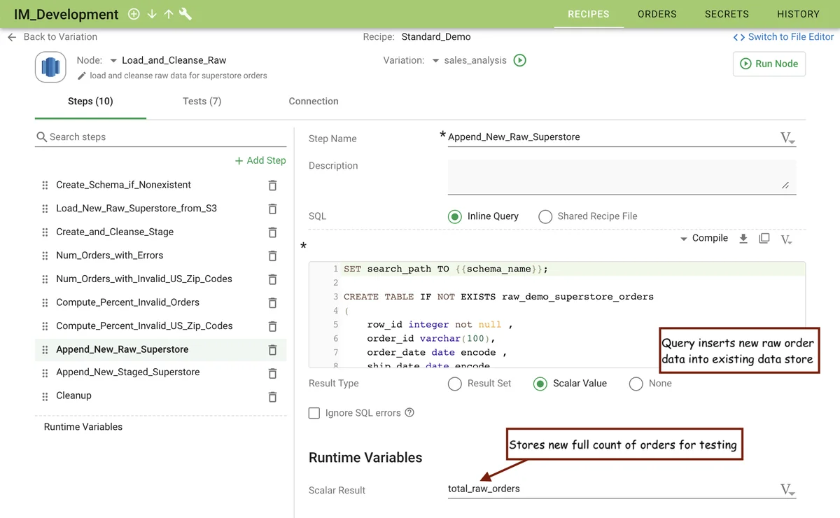Click the download icon beside Compile
The height and width of the screenshot is (518, 840).
pos(743,239)
